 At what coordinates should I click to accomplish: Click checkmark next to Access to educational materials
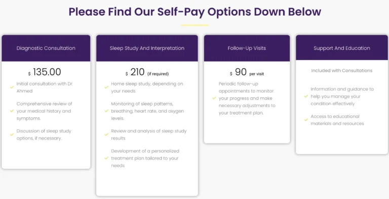pos(306,120)
